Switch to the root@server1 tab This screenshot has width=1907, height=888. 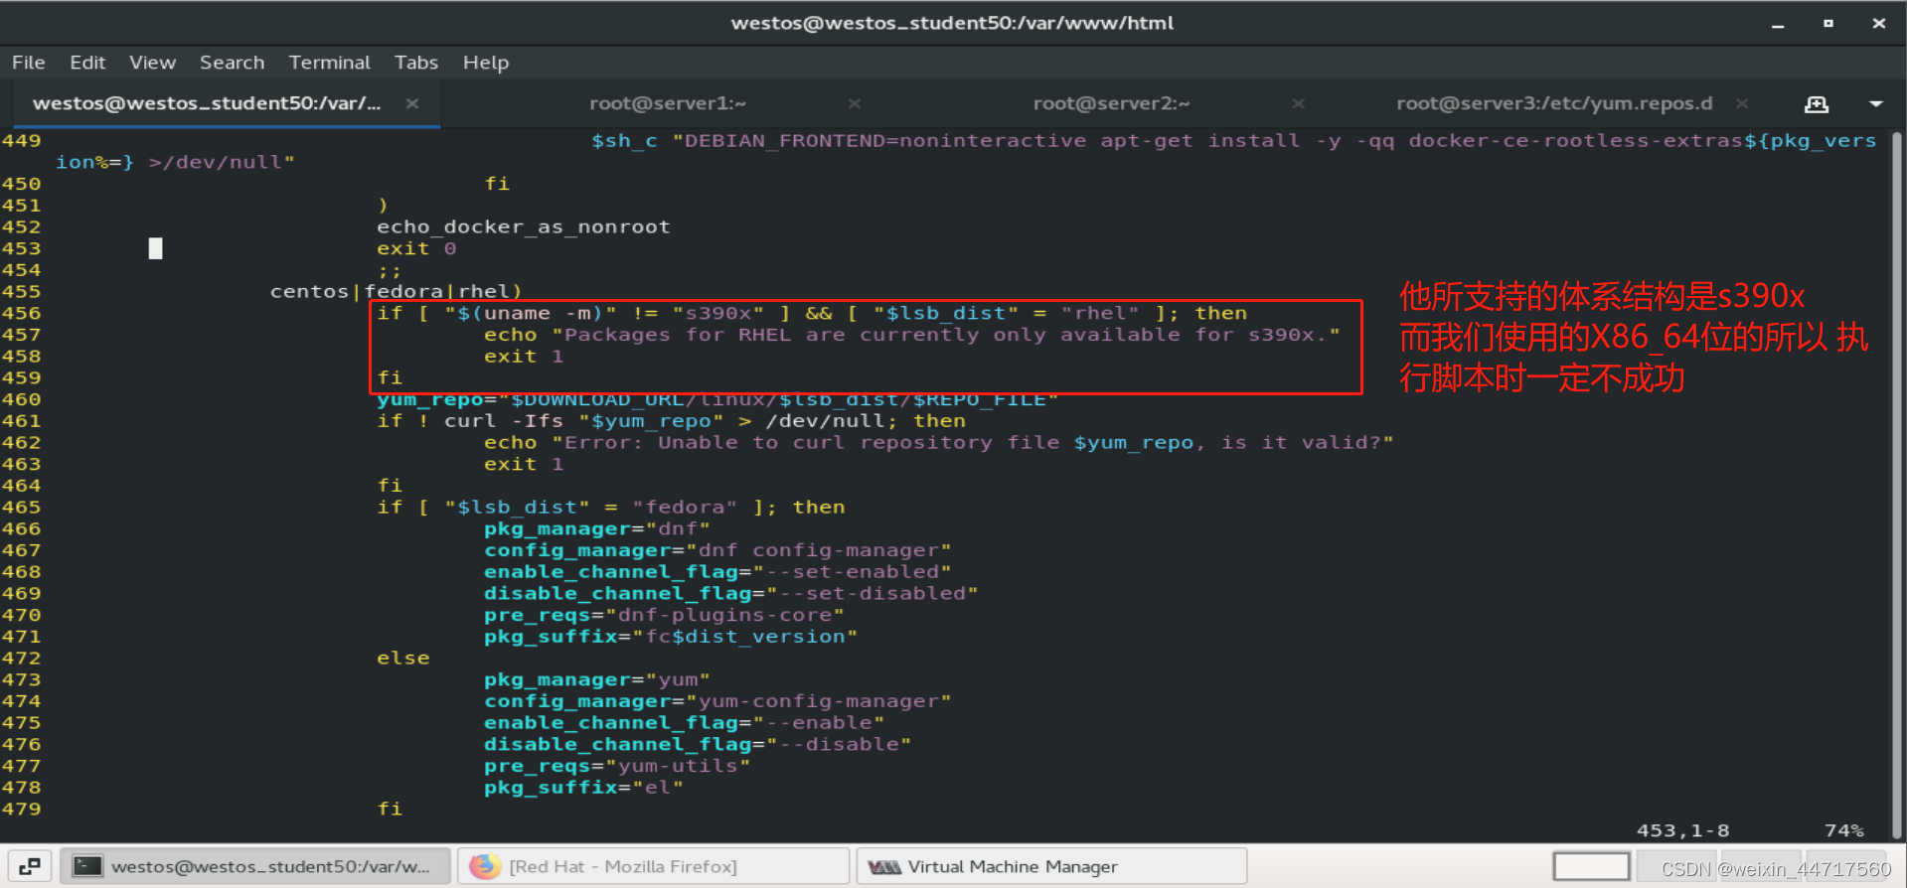click(667, 103)
